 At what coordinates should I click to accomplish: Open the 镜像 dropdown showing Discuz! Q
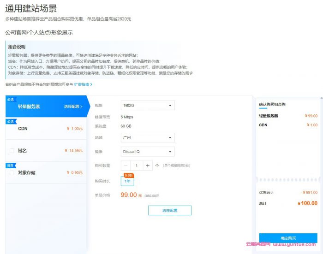click(x=148, y=152)
